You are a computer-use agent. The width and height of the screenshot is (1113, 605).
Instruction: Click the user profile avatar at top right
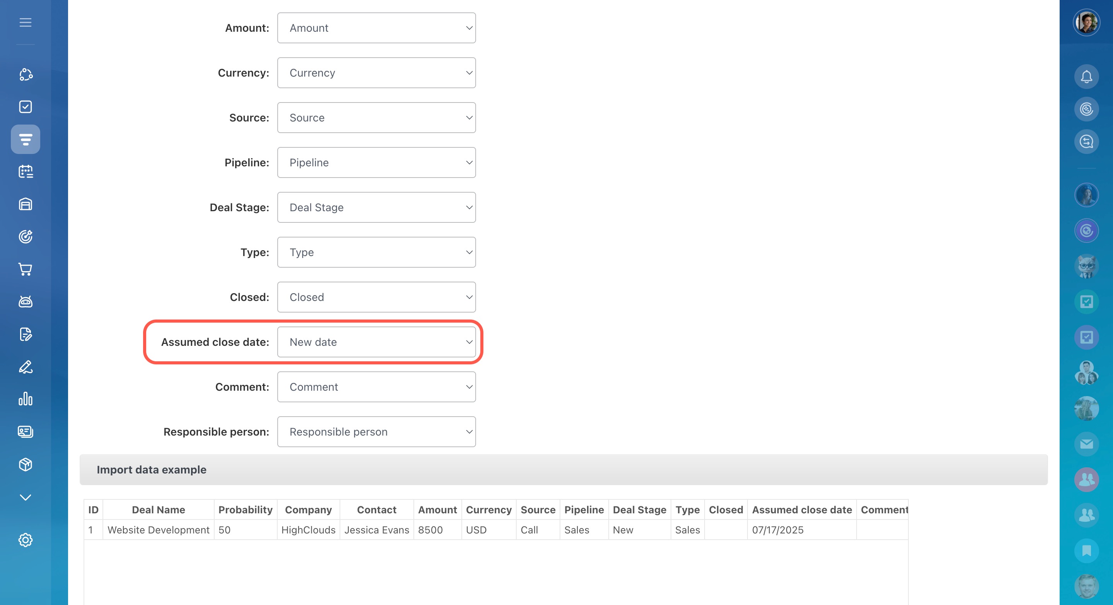1086,22
